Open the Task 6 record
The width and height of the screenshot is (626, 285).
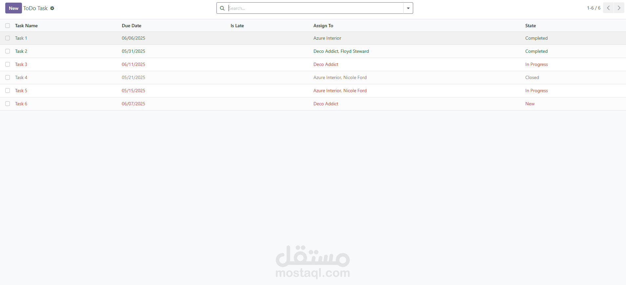click(21, 104)
